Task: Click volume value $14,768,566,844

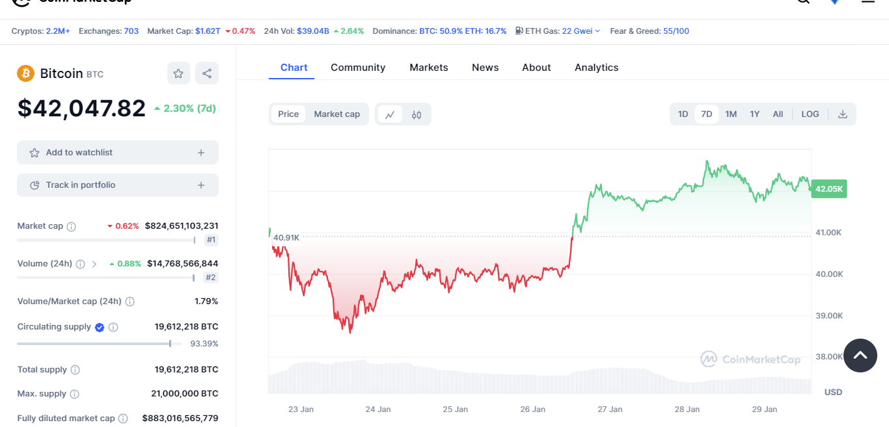Action: pyautogui.click(x=183, y=264)
